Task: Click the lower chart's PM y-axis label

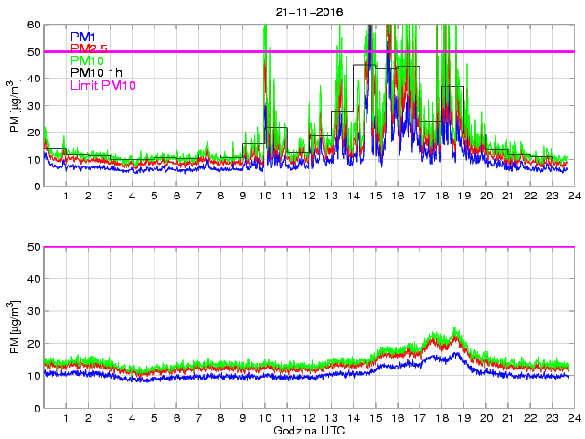Action: pyautogui.click(x=15, y=327)
